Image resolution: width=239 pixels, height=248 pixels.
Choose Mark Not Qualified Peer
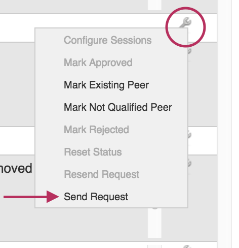coord(118,107)
